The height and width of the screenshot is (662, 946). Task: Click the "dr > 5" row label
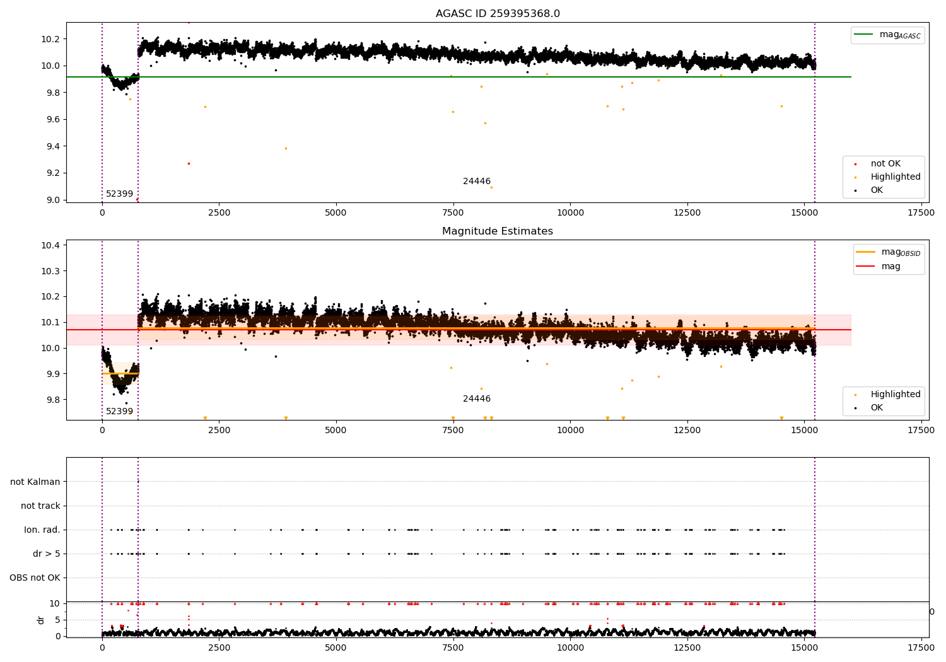tap(47, 554)
